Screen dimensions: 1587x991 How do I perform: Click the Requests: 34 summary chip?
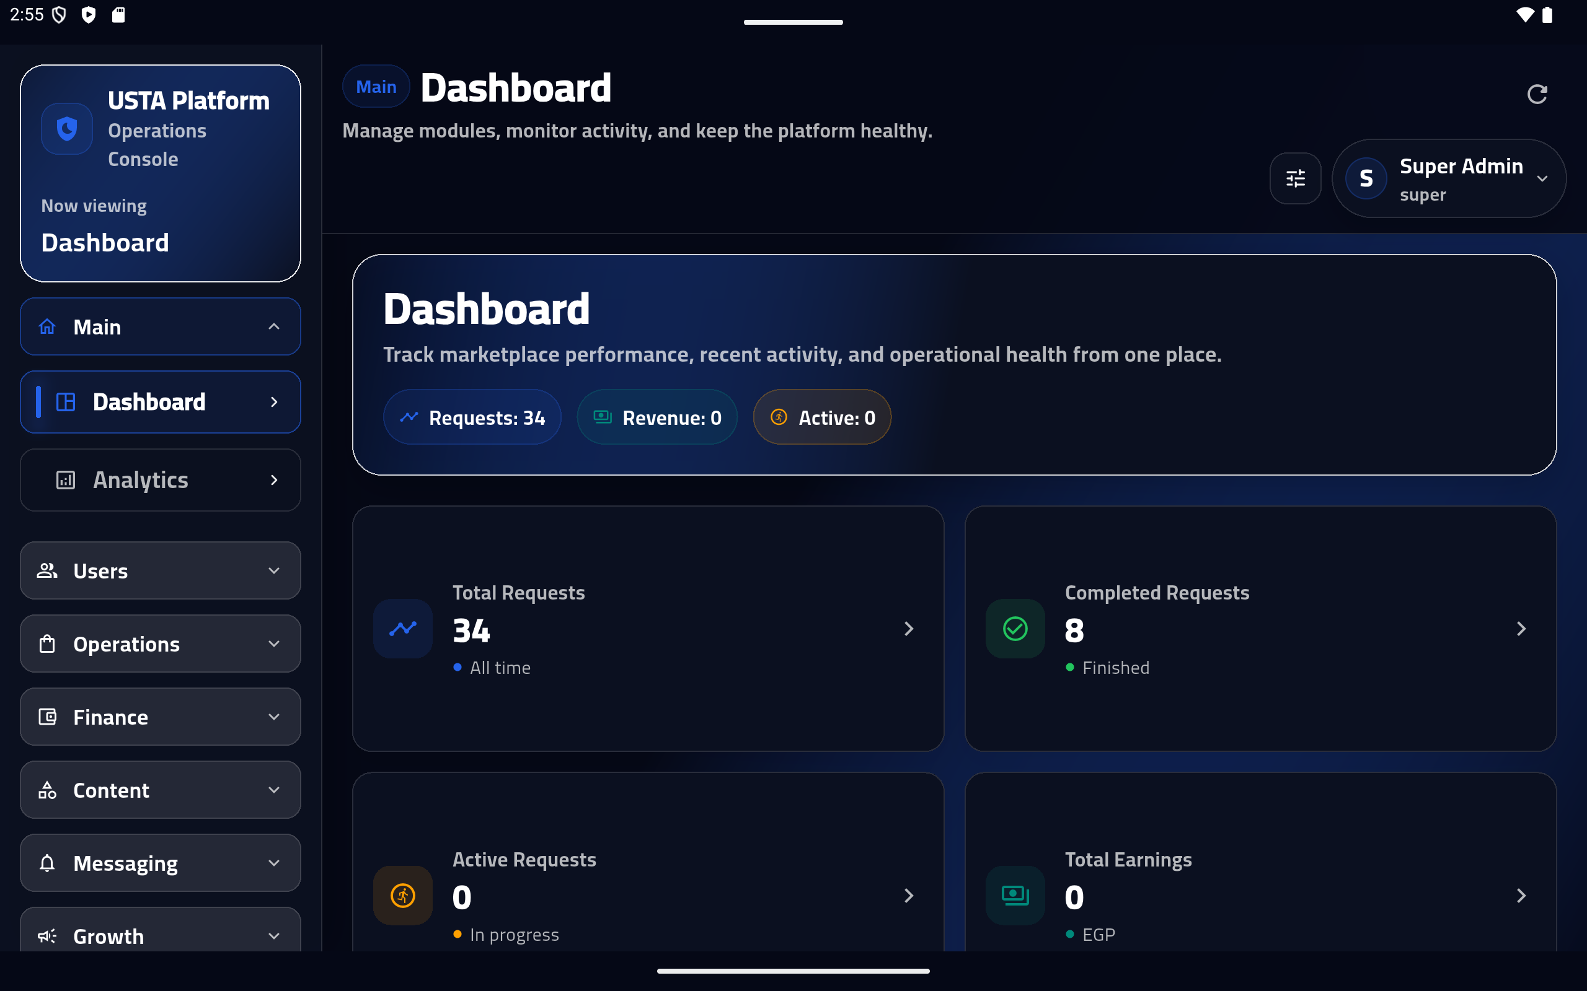click(472, 417)
